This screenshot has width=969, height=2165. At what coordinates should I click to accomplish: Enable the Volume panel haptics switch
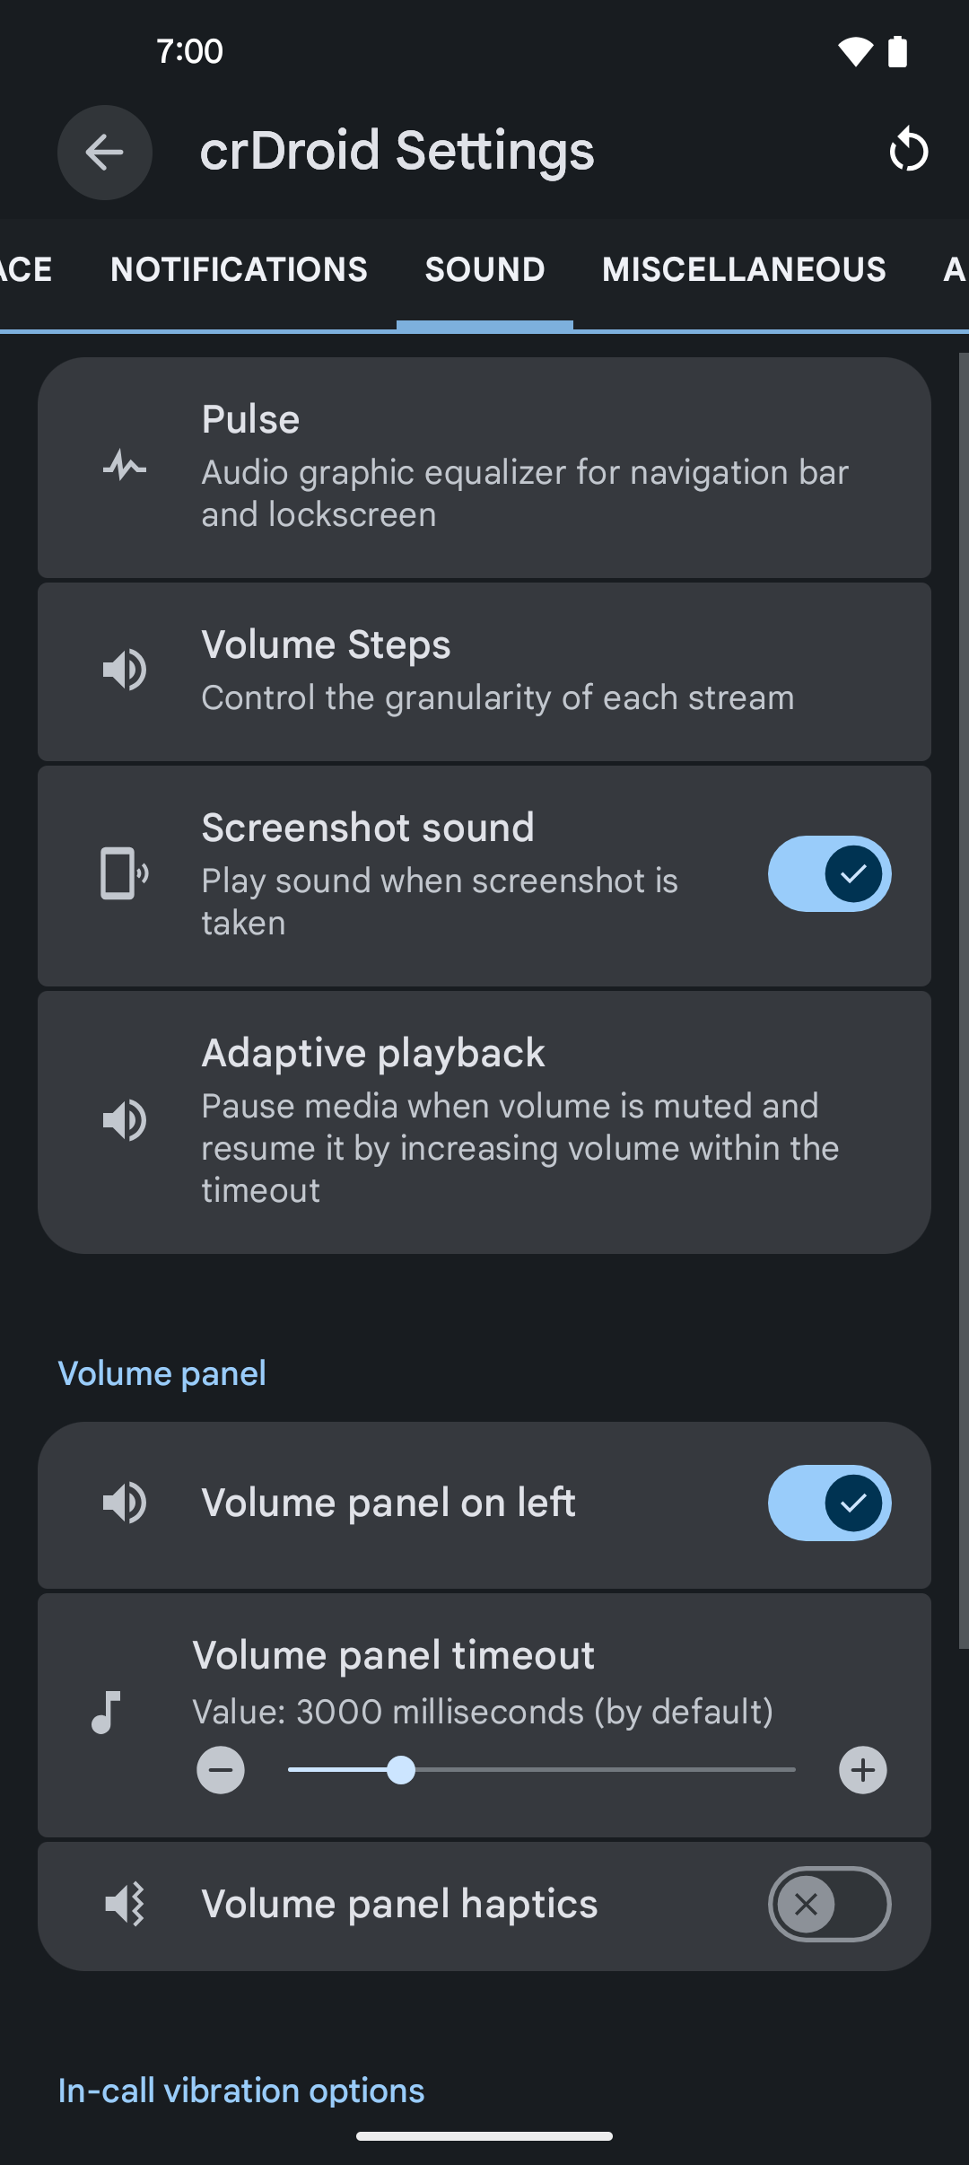(x=829, y=1904)
